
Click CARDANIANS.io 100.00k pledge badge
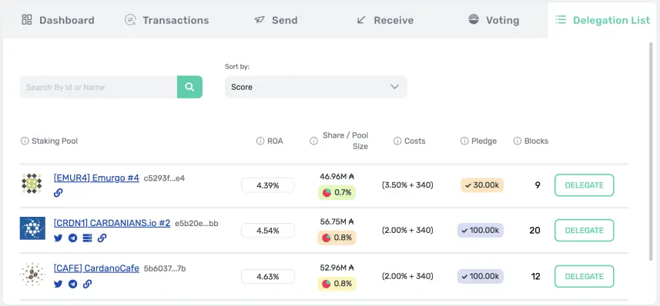[481, 231]
